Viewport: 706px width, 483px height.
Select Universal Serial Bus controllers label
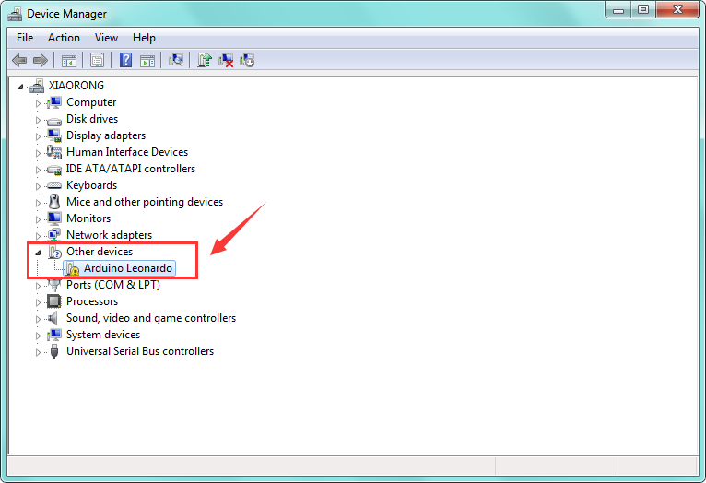140,351
